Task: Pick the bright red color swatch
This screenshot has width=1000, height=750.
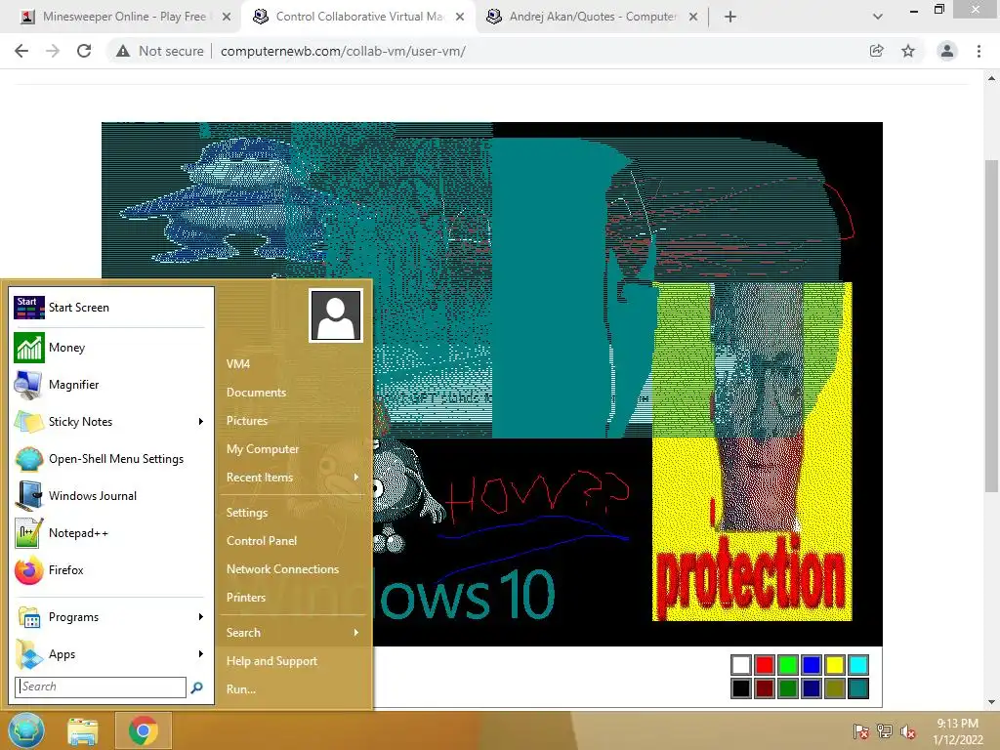Action: point(765,665)
